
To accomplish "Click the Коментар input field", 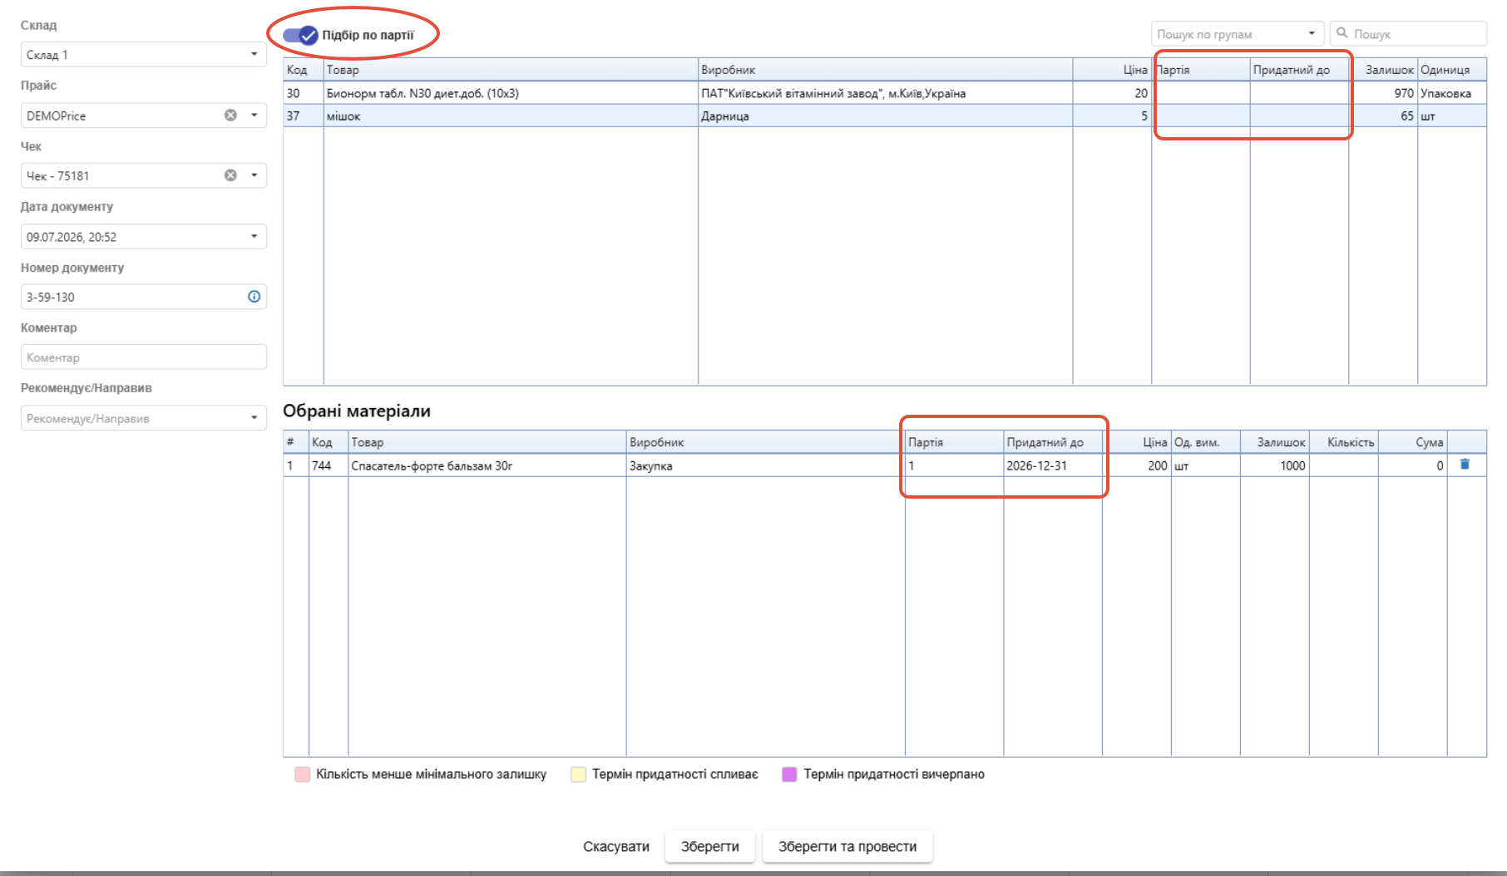I will click(x=143, y=357).
